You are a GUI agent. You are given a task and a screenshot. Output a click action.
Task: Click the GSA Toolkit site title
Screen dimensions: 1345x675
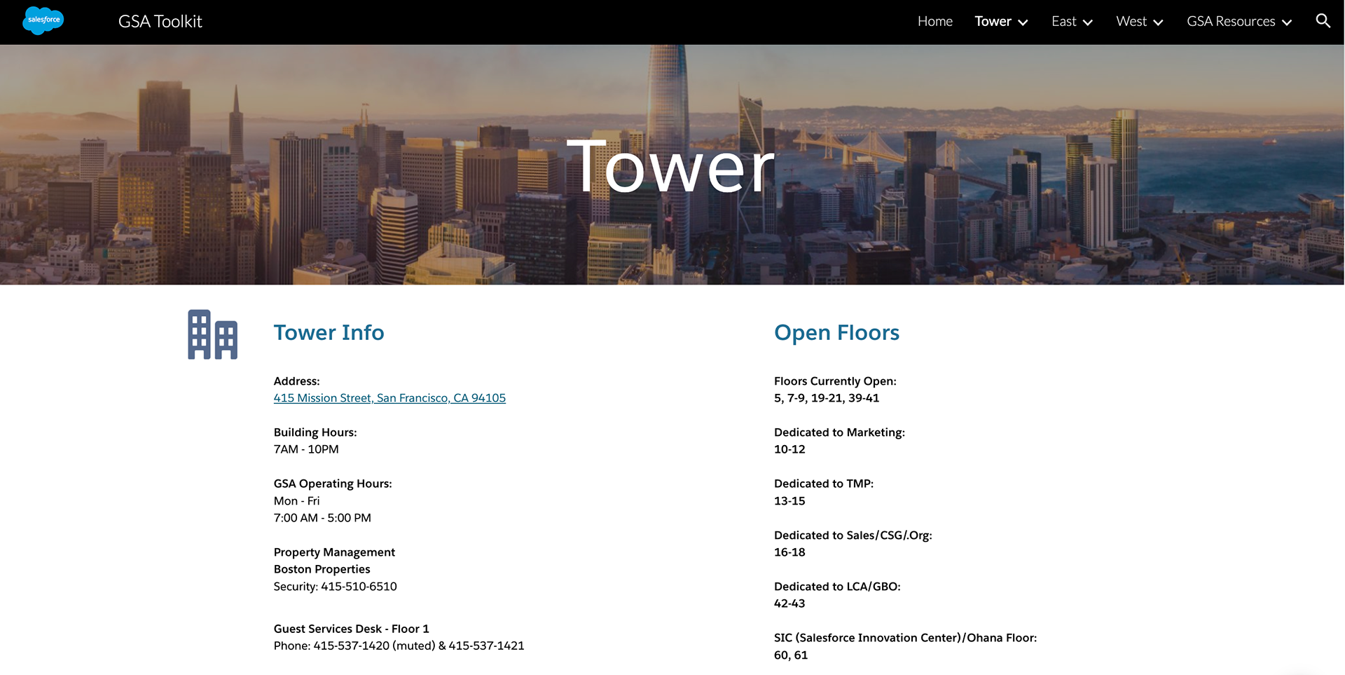point(160,22)
